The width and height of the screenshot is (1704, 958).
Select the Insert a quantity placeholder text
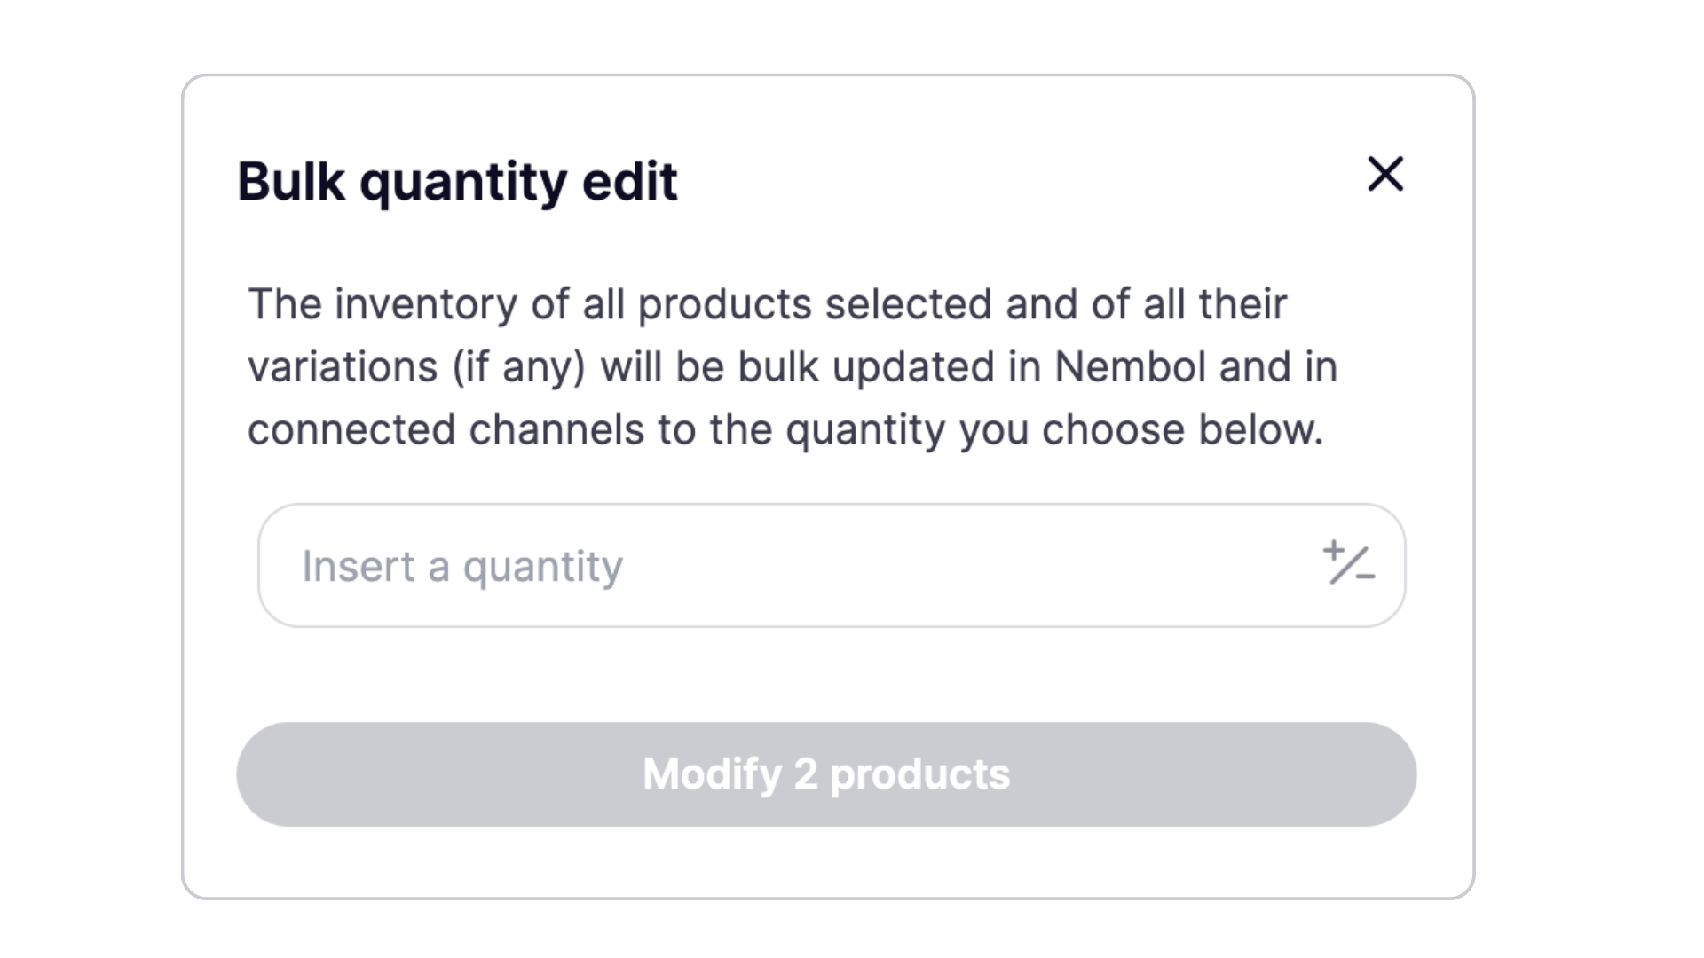462,566
